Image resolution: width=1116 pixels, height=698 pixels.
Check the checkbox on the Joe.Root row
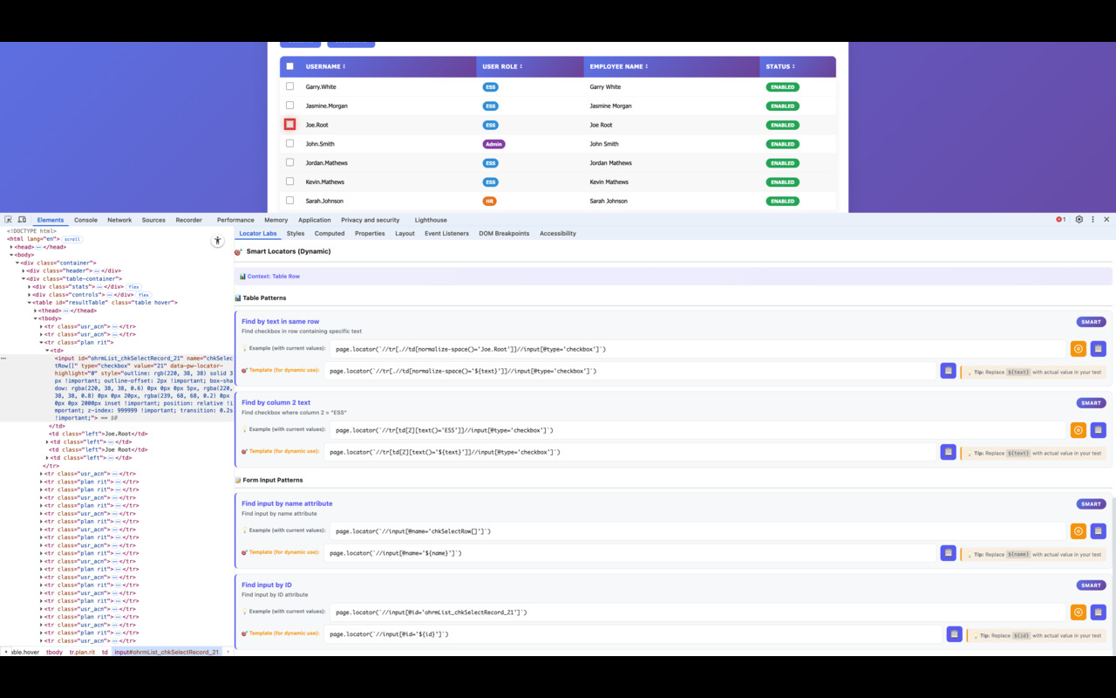coord(290,124)
